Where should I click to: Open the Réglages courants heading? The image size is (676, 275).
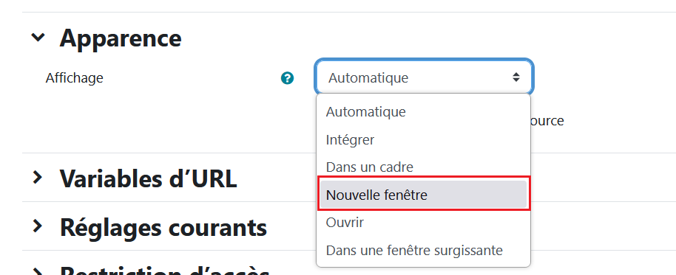(163, 227)
